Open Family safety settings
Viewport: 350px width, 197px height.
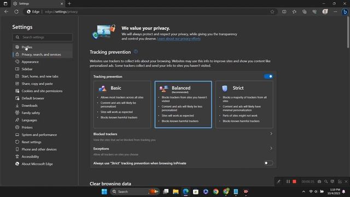[x=43, y=113]
